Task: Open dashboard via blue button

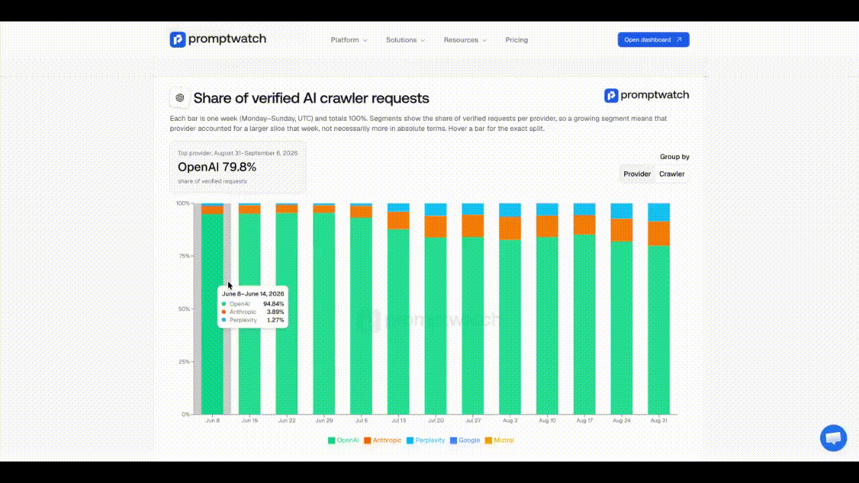Action: [654, 40]
